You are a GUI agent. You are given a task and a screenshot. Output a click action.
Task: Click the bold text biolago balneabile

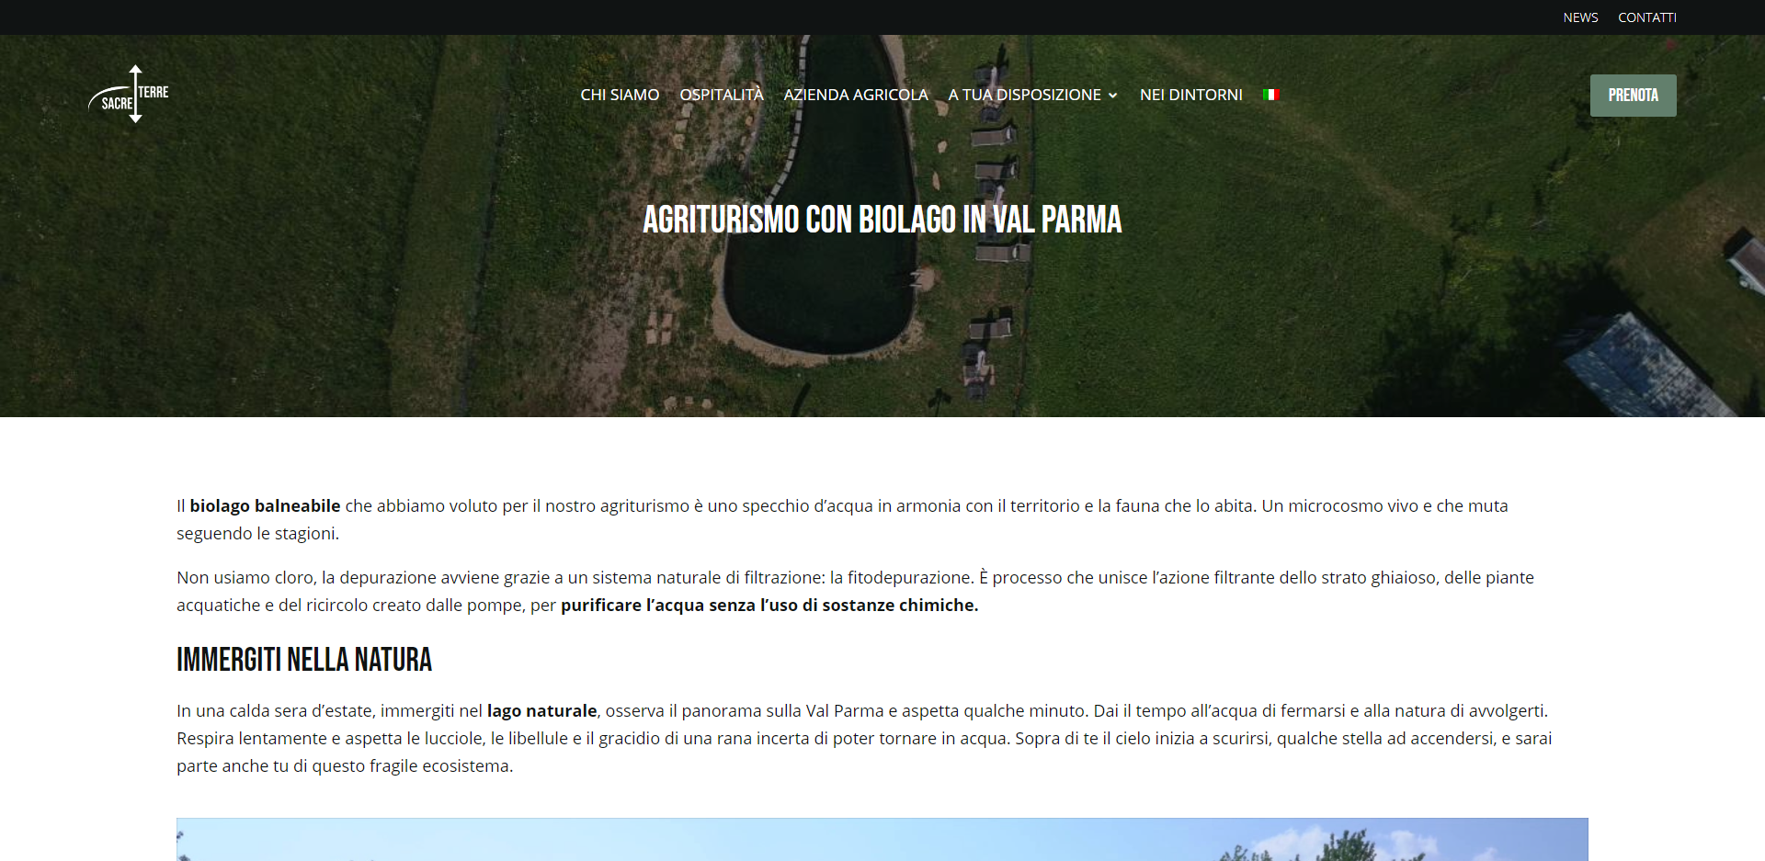265,505
